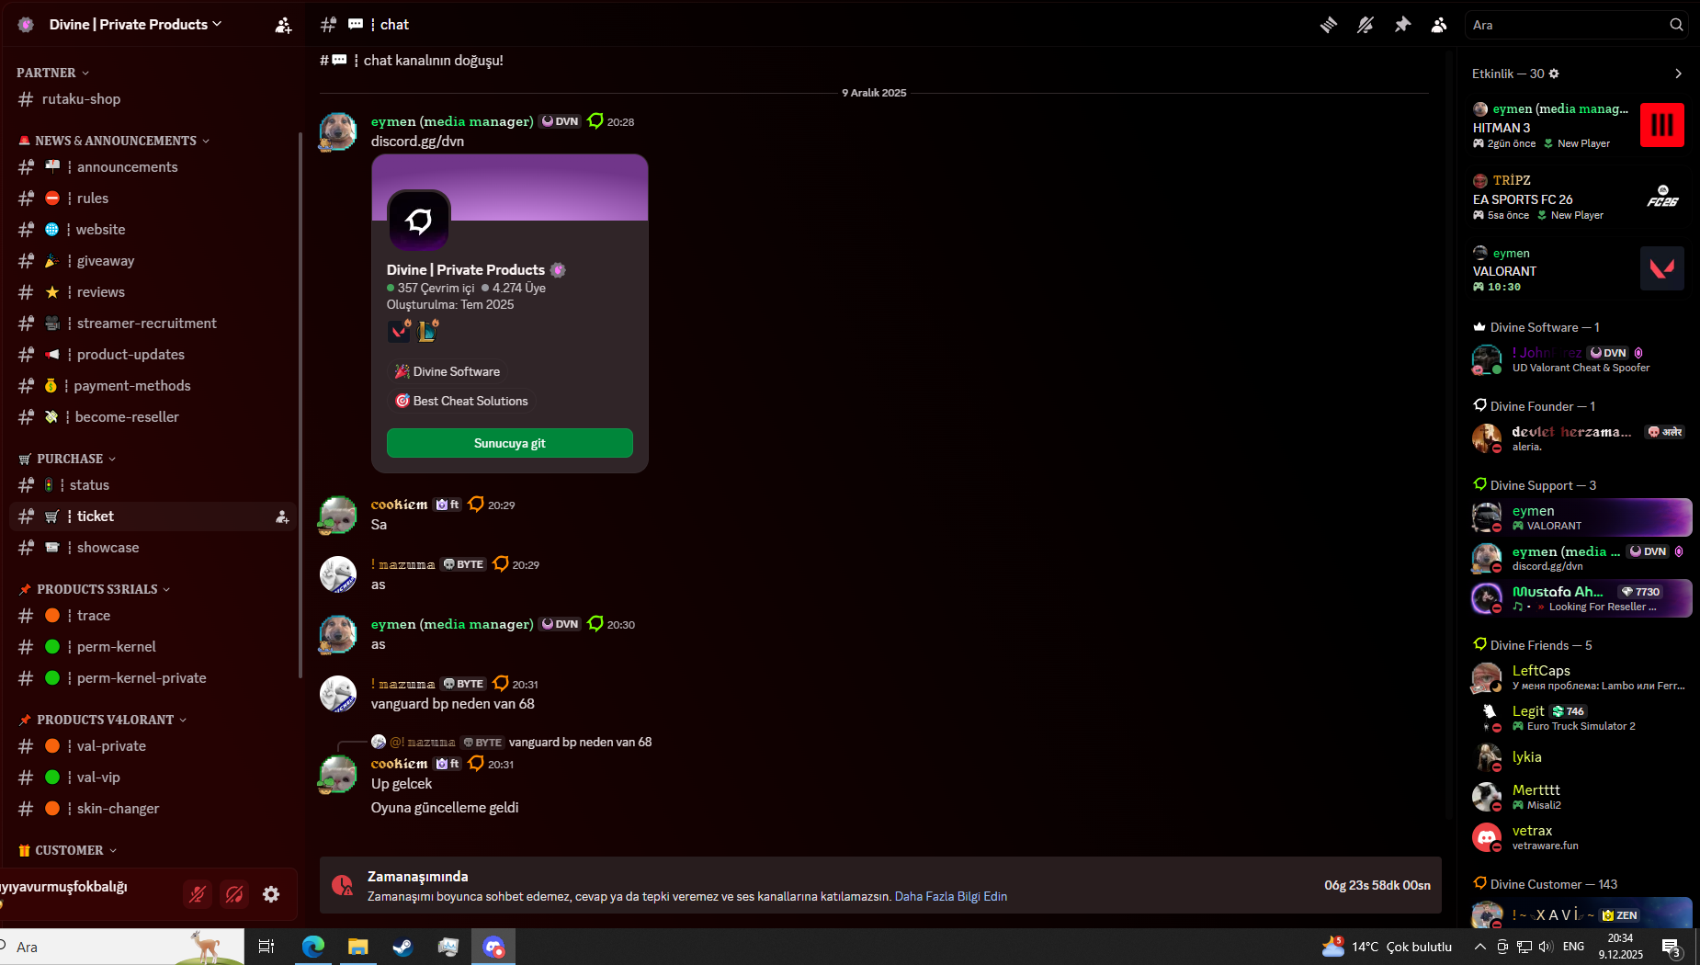This screenshot has width=1700, height=965.
Task: Click the 'Ara' search field in Discord header
Action: tap(1576, 25)
